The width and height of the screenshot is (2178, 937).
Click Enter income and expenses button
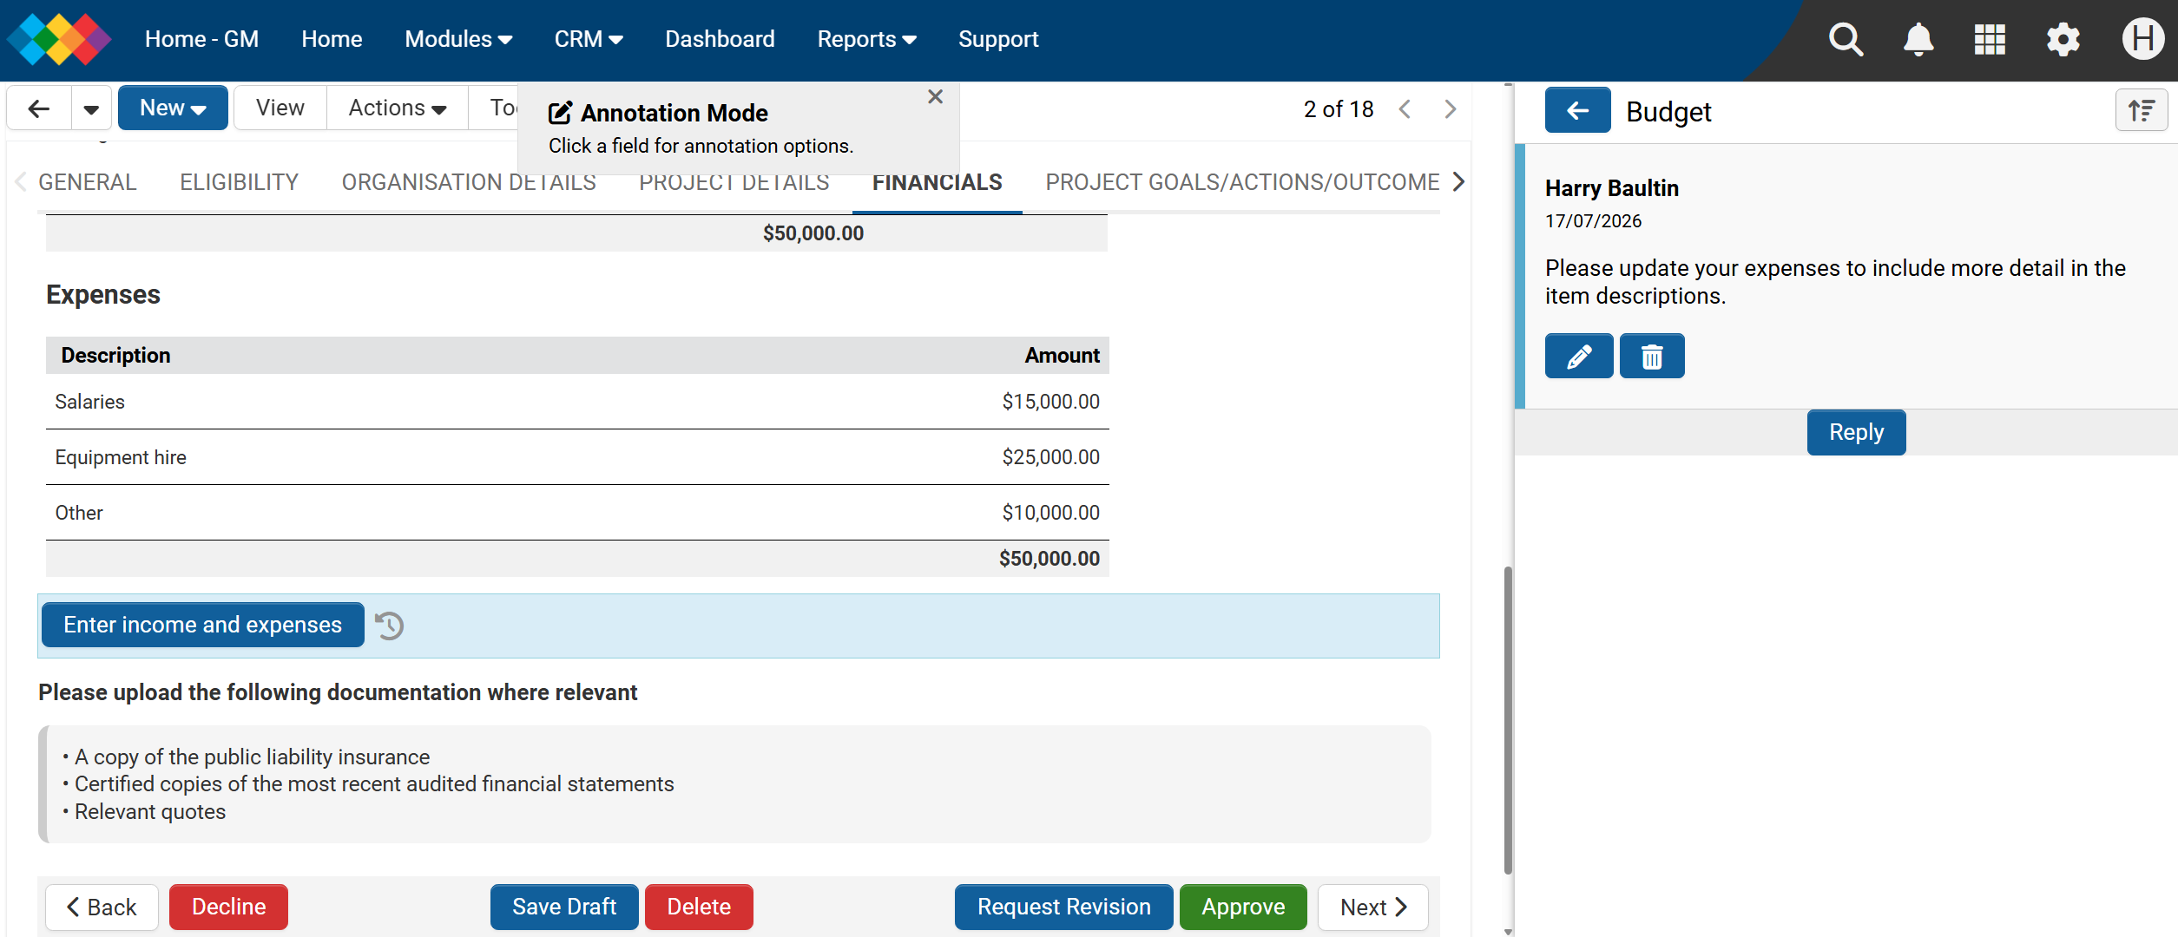[202, 626]
